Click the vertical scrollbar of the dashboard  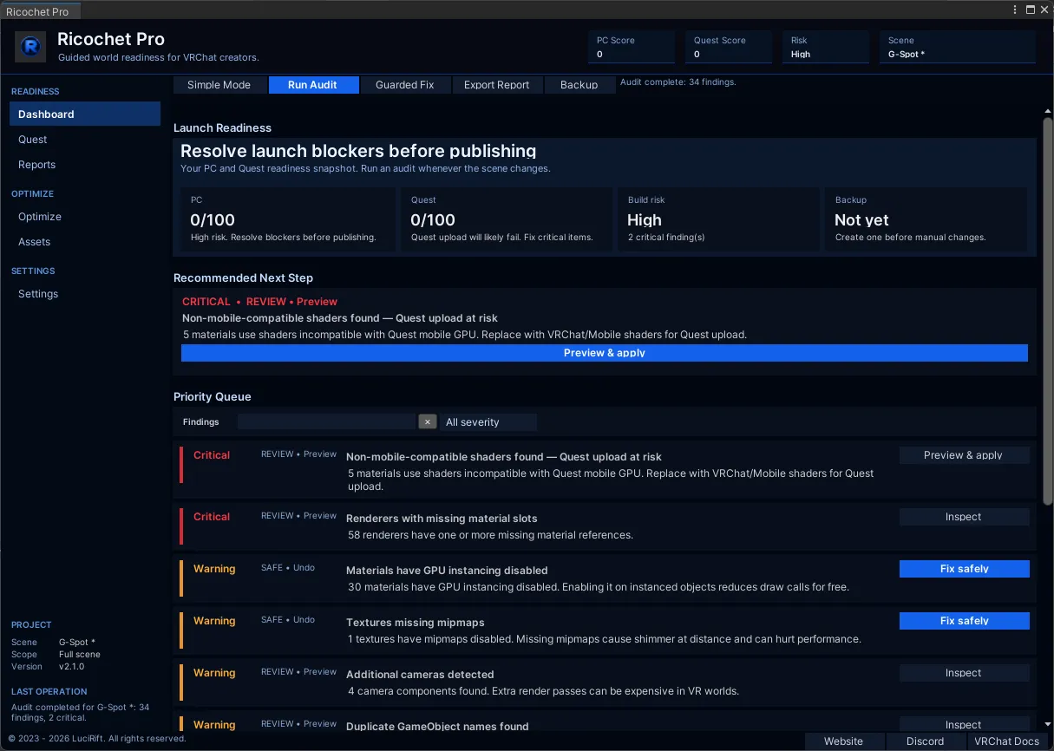pyautogui.click(x=1047, y=312)
